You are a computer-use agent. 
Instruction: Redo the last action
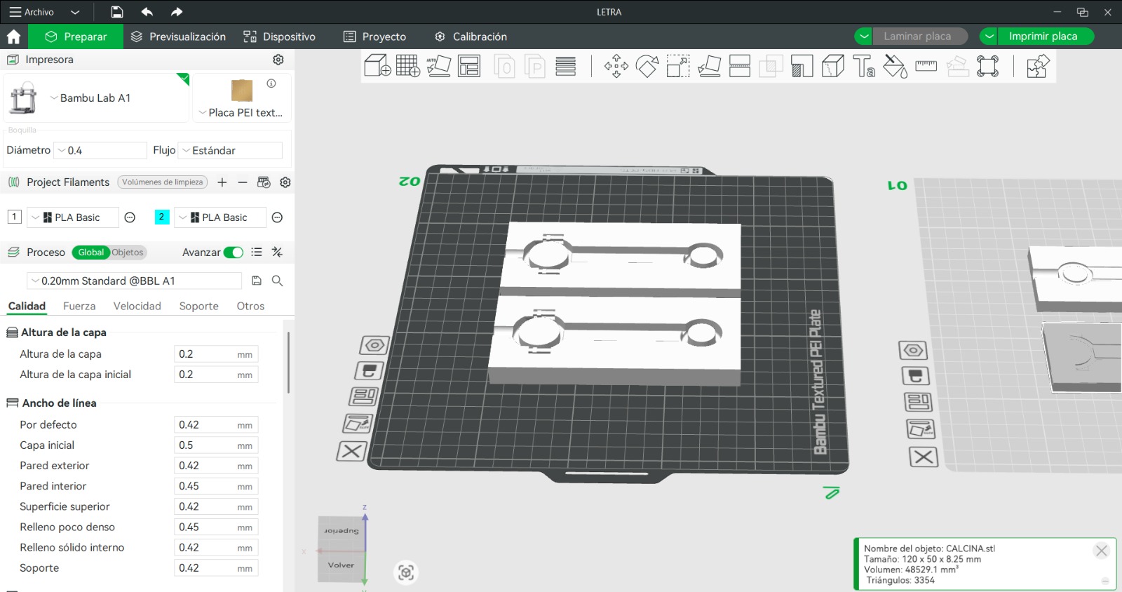click(177, 12)
